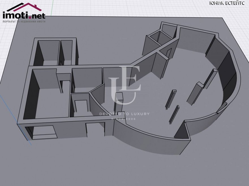Viewport: 249px width, 186px height.
Task: Click the imoti.net logo text
Action: 24,15
